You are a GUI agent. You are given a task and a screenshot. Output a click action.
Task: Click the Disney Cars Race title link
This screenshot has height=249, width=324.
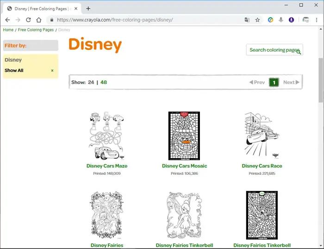(262, 166)
